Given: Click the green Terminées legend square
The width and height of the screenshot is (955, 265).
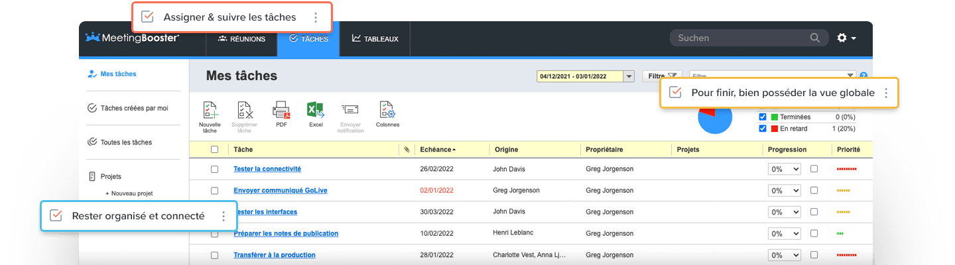Looking at the screenshot, I should 774,117.
